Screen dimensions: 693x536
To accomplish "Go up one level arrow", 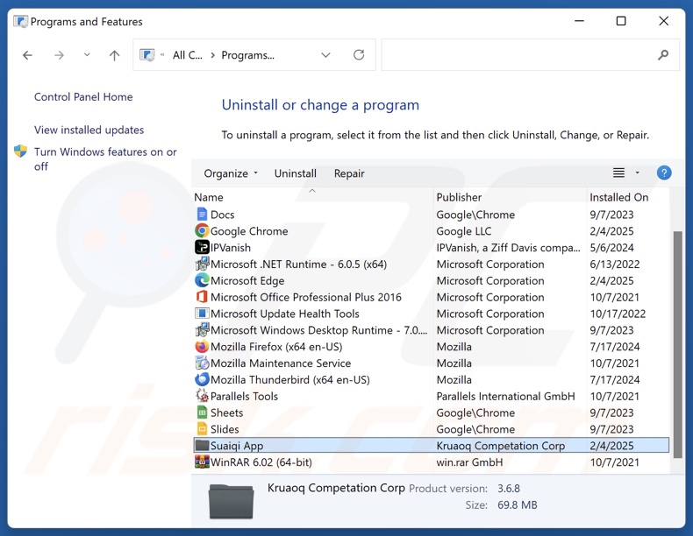I will pos(114,55).
